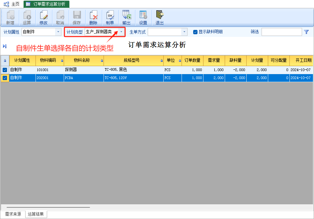Click the 筛选 filter input field

tap(281, 32)
